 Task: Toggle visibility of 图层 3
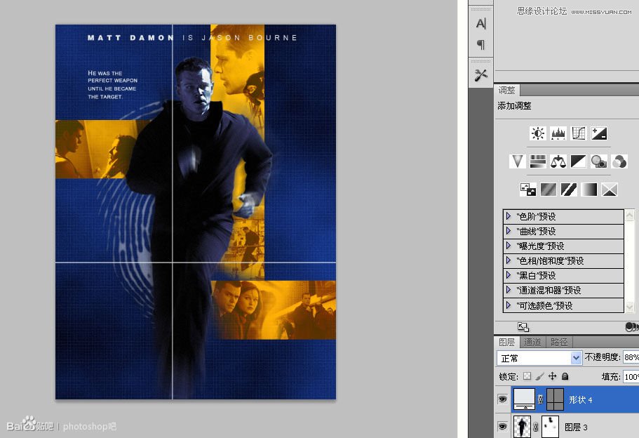503,426
